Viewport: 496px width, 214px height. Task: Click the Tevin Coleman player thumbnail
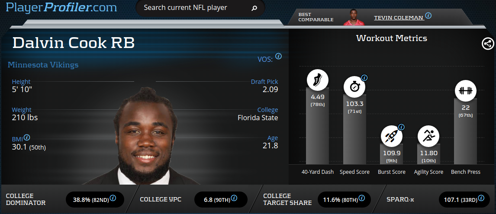[354, 17]
